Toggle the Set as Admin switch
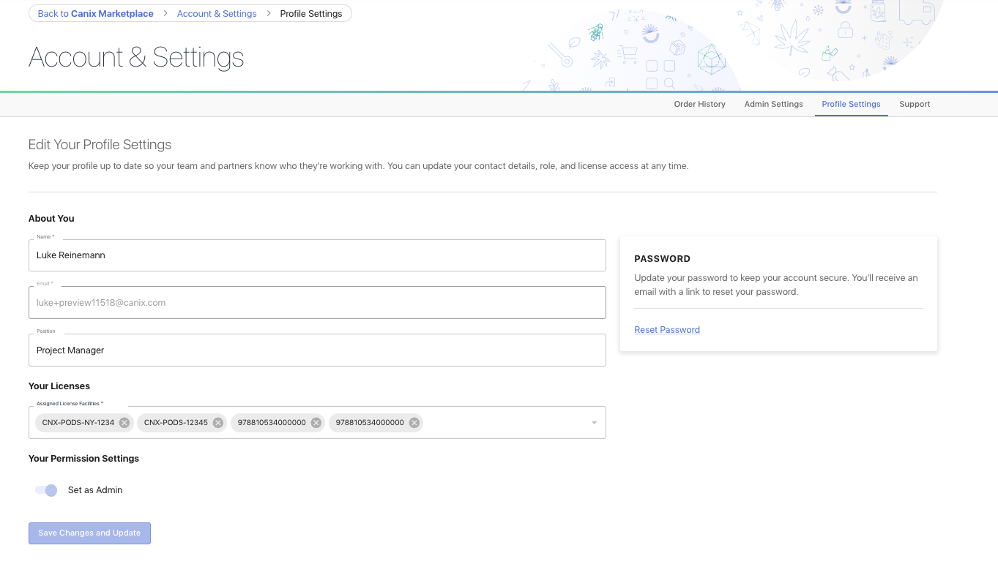The width and height of the screenshot is (998, 578). click(x=46, y=490)
